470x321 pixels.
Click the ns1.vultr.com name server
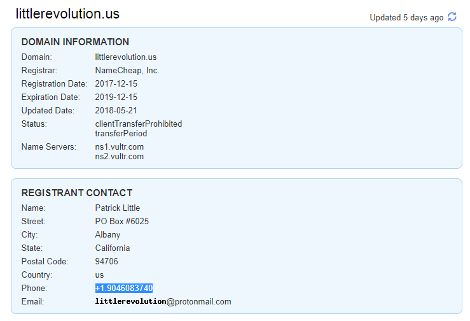[120, 147]
